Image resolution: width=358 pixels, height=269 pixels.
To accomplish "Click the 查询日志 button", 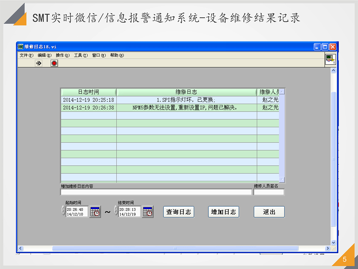I will click(x=179, y=212).
